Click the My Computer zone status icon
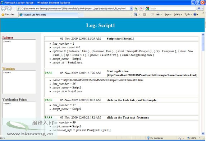The height and width of the screenshot is (141, 206). [x=148, y=138]
